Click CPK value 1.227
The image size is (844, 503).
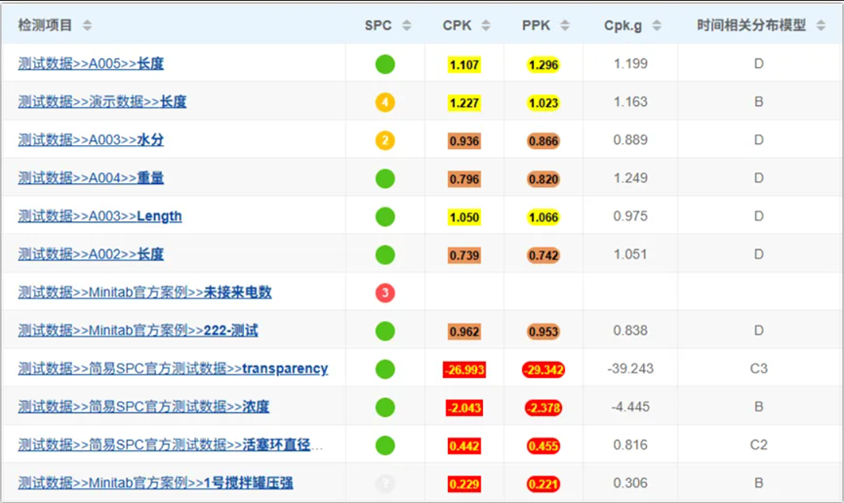464,103
